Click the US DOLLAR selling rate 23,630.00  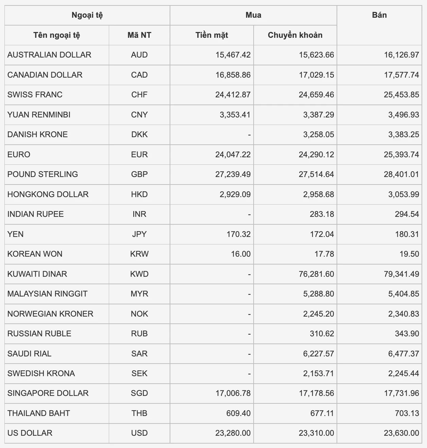tap(401, 433)
